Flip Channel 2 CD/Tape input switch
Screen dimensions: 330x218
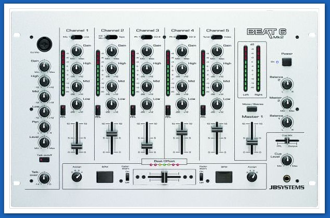[112, 37]
